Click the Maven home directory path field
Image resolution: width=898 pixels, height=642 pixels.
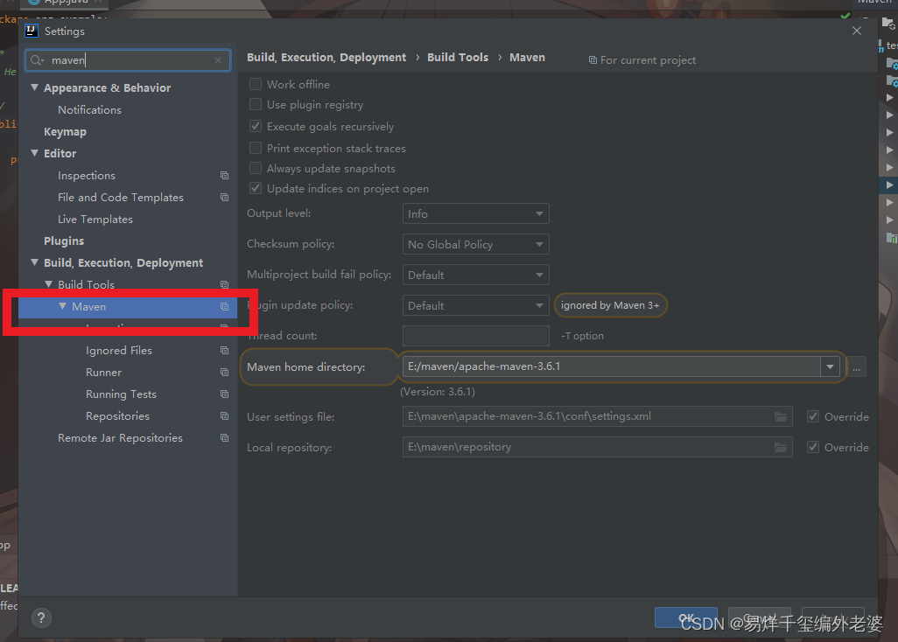pos(612,366)
